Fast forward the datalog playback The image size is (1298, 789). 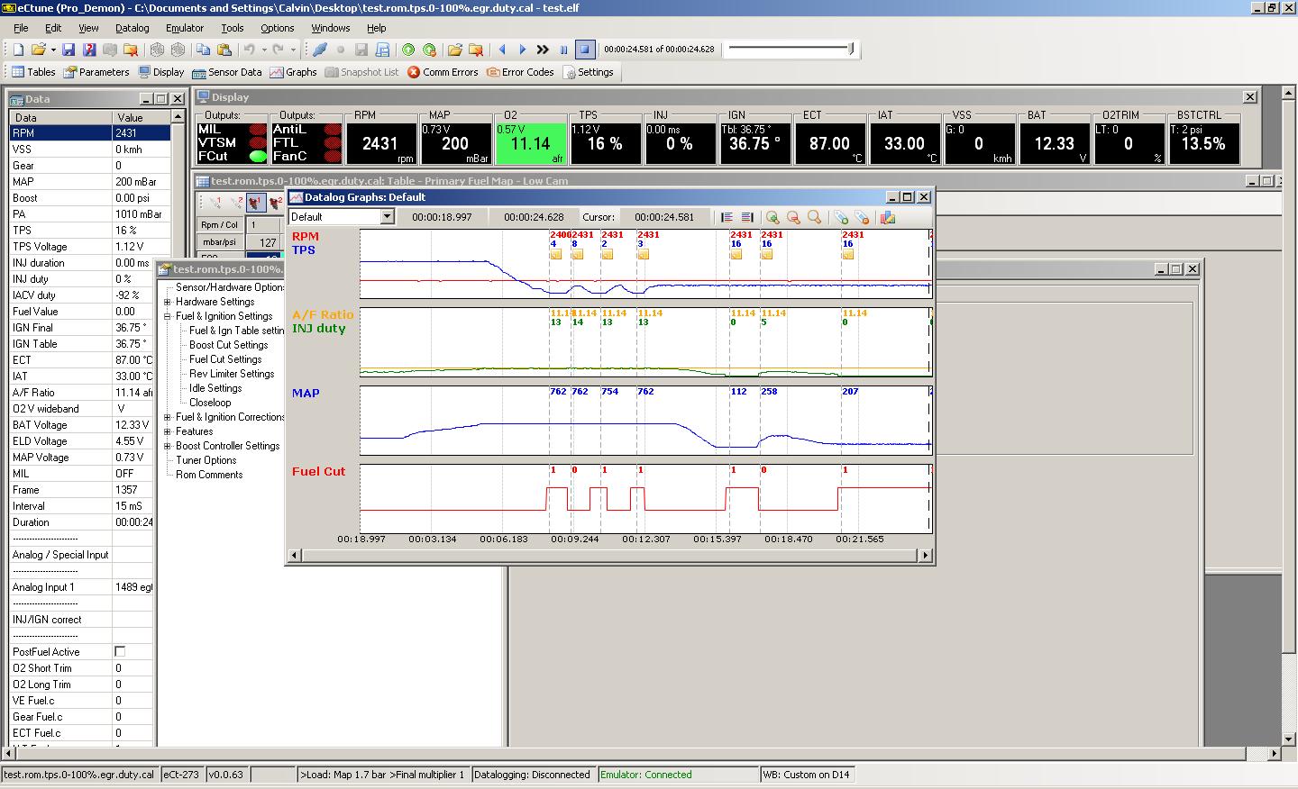[x=543, y=50]
